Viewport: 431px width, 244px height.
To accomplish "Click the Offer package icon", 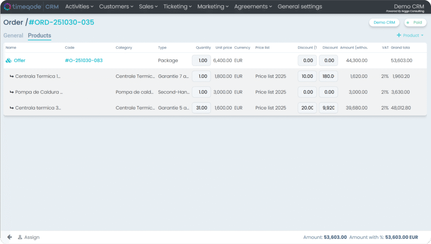I will [x=8, y=61].
